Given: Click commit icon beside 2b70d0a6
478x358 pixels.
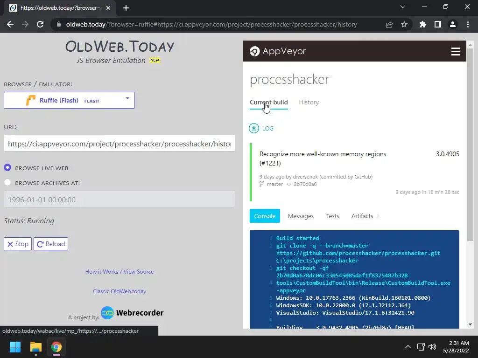Looking at the screenshot, I should 289,184.
